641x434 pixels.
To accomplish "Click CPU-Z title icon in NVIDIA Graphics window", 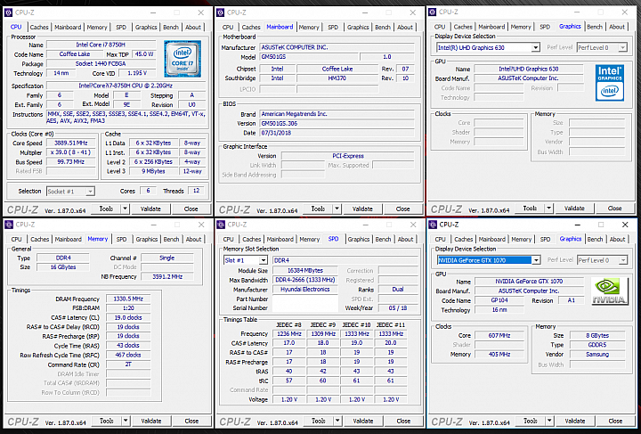I will [x=433, y=225].
